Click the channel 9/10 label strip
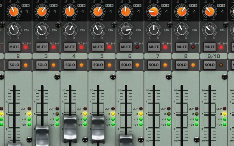234x146 pixels. tap(214, 56)
